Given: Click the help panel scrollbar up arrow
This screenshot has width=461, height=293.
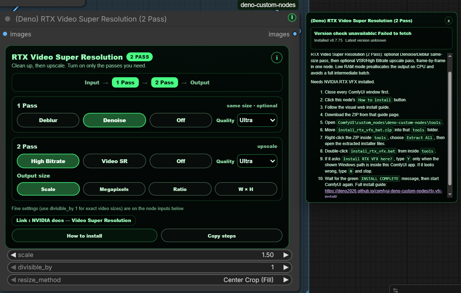Looking at the screenshot, I should [450, 55].
